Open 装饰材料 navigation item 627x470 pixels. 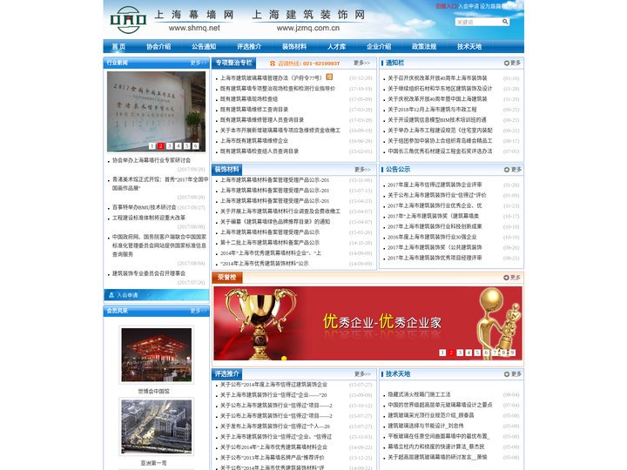(294, 46)
